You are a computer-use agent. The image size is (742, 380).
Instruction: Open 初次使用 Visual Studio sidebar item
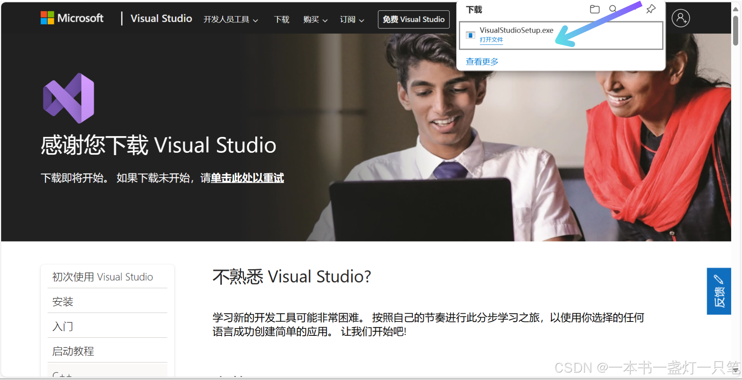point(107,277)
